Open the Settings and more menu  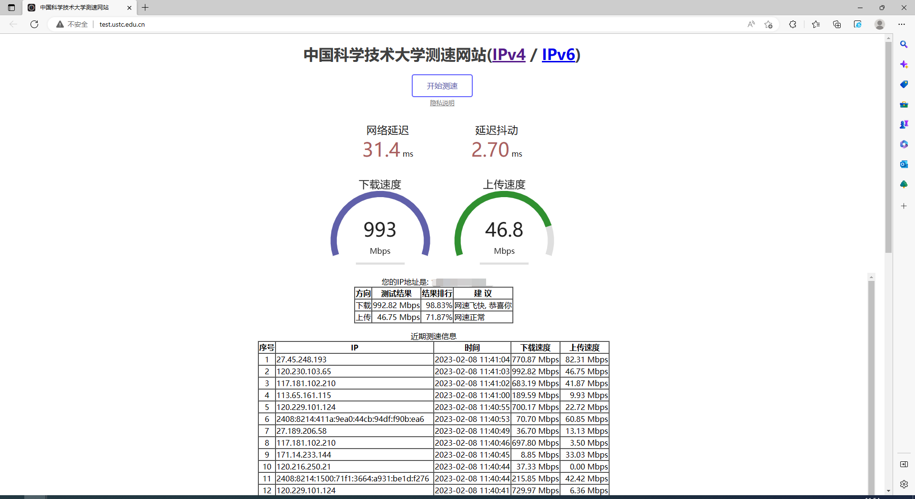(x=902, y=24)
